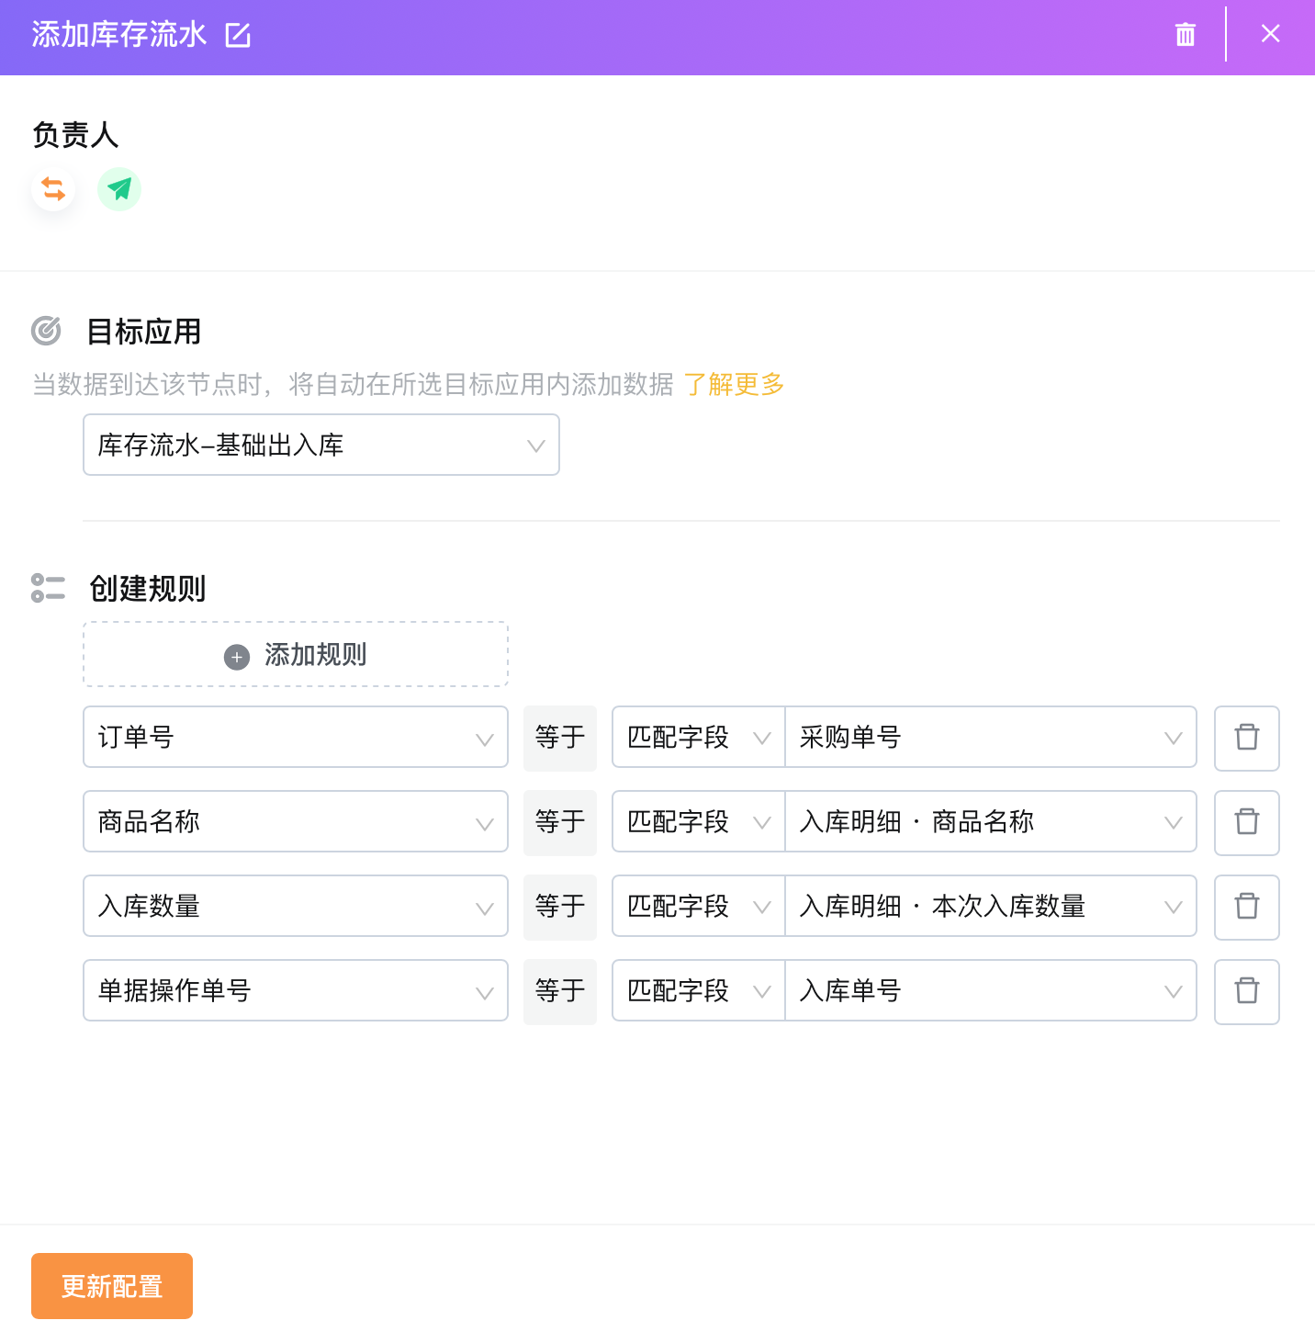
Task: Click the 更新配置 button
Action: click(112, 1286)
